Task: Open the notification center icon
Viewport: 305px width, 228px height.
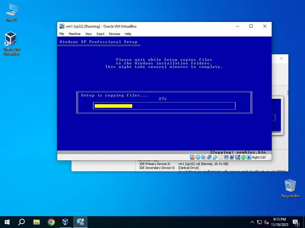Action: [x=296, y=222]
